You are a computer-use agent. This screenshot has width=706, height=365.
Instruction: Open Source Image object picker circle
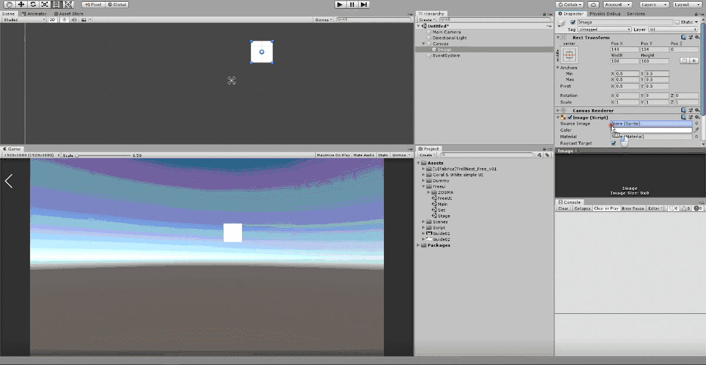click(x=697, y=123)
